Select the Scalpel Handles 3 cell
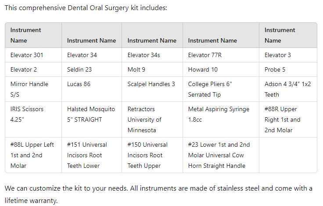This screenshot has height=206, width=323. (x=151, y=84)
